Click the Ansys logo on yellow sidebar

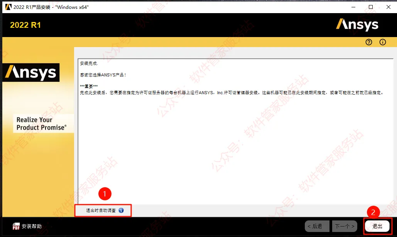[x=31, y=73]
